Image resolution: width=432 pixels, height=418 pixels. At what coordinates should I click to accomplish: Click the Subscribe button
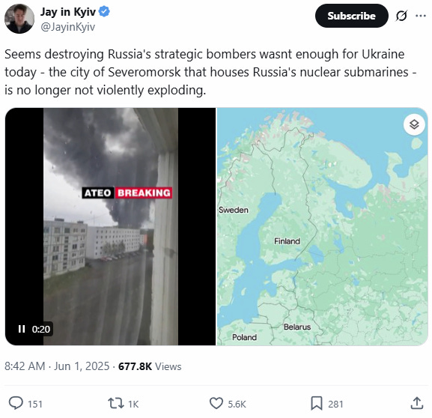pyautogui.click(x=352, y=16)
